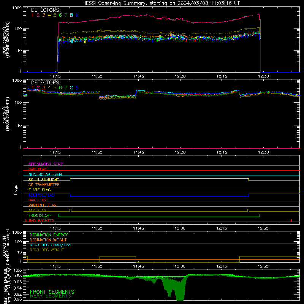Click the DECIMATION CHANNEL or weight axis title

point(6,247)
